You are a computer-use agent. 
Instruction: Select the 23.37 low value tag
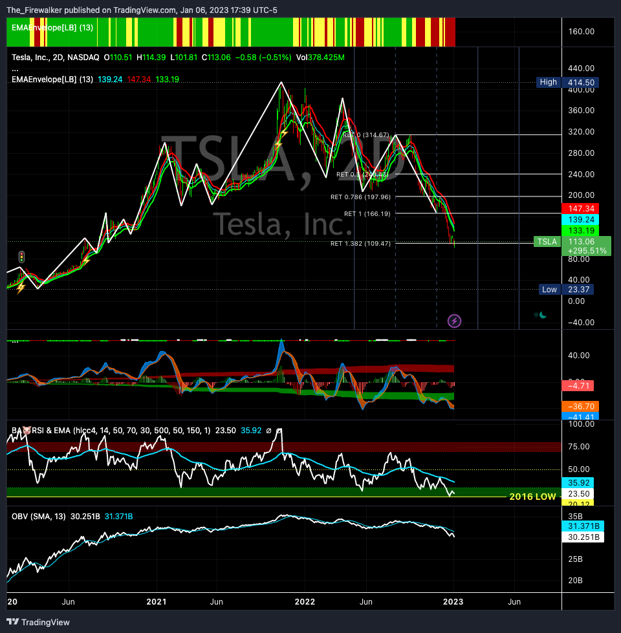(578, 290)
